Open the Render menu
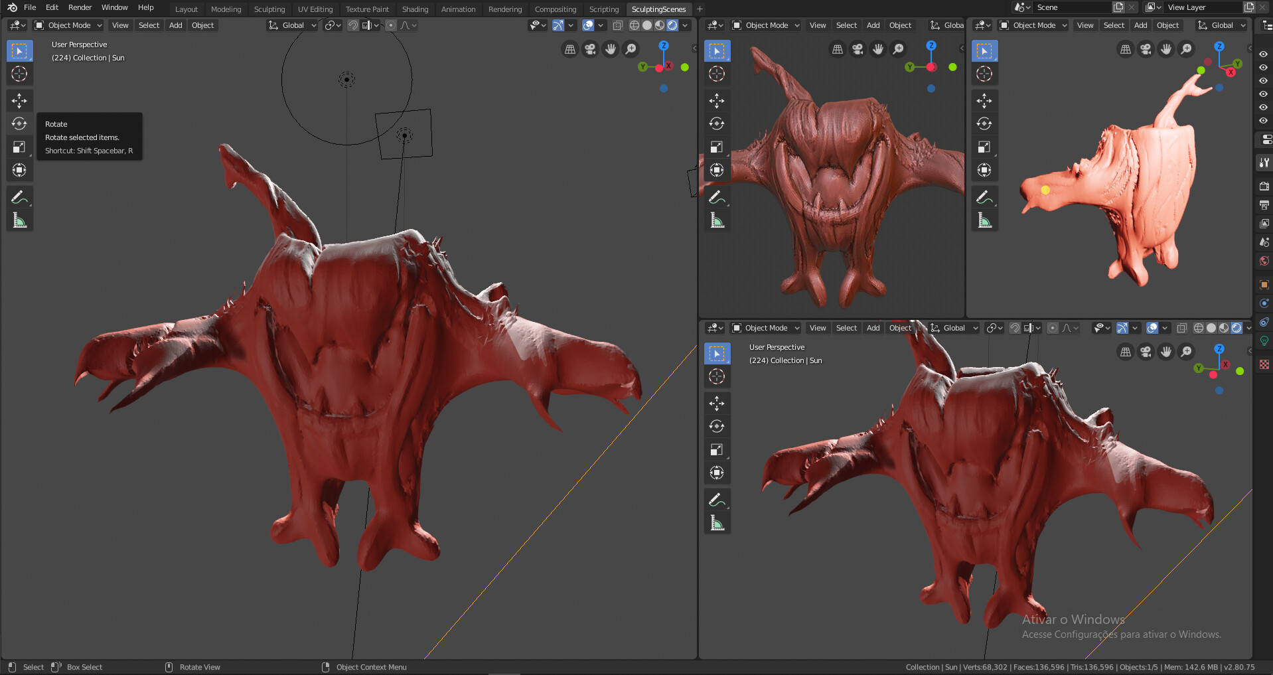Image resolution: width=1273 pixels, height=675 pixels. (79, 7)
